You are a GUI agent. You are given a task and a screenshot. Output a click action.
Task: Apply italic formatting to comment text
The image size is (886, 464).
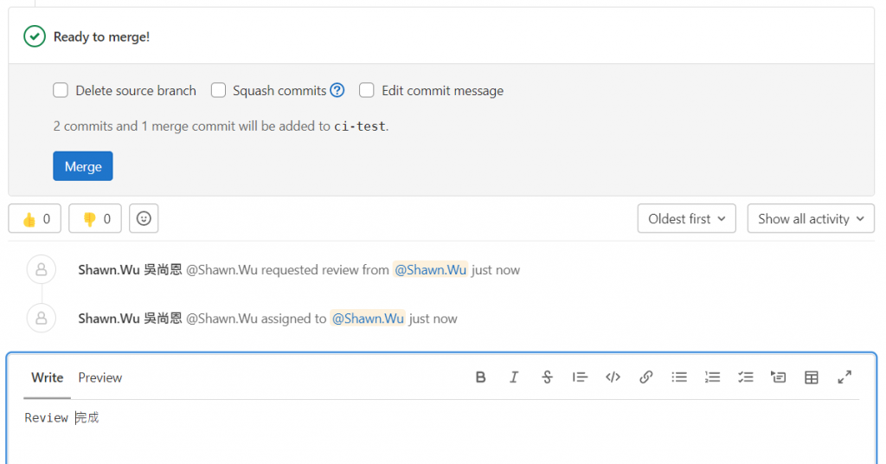(514, 377)
